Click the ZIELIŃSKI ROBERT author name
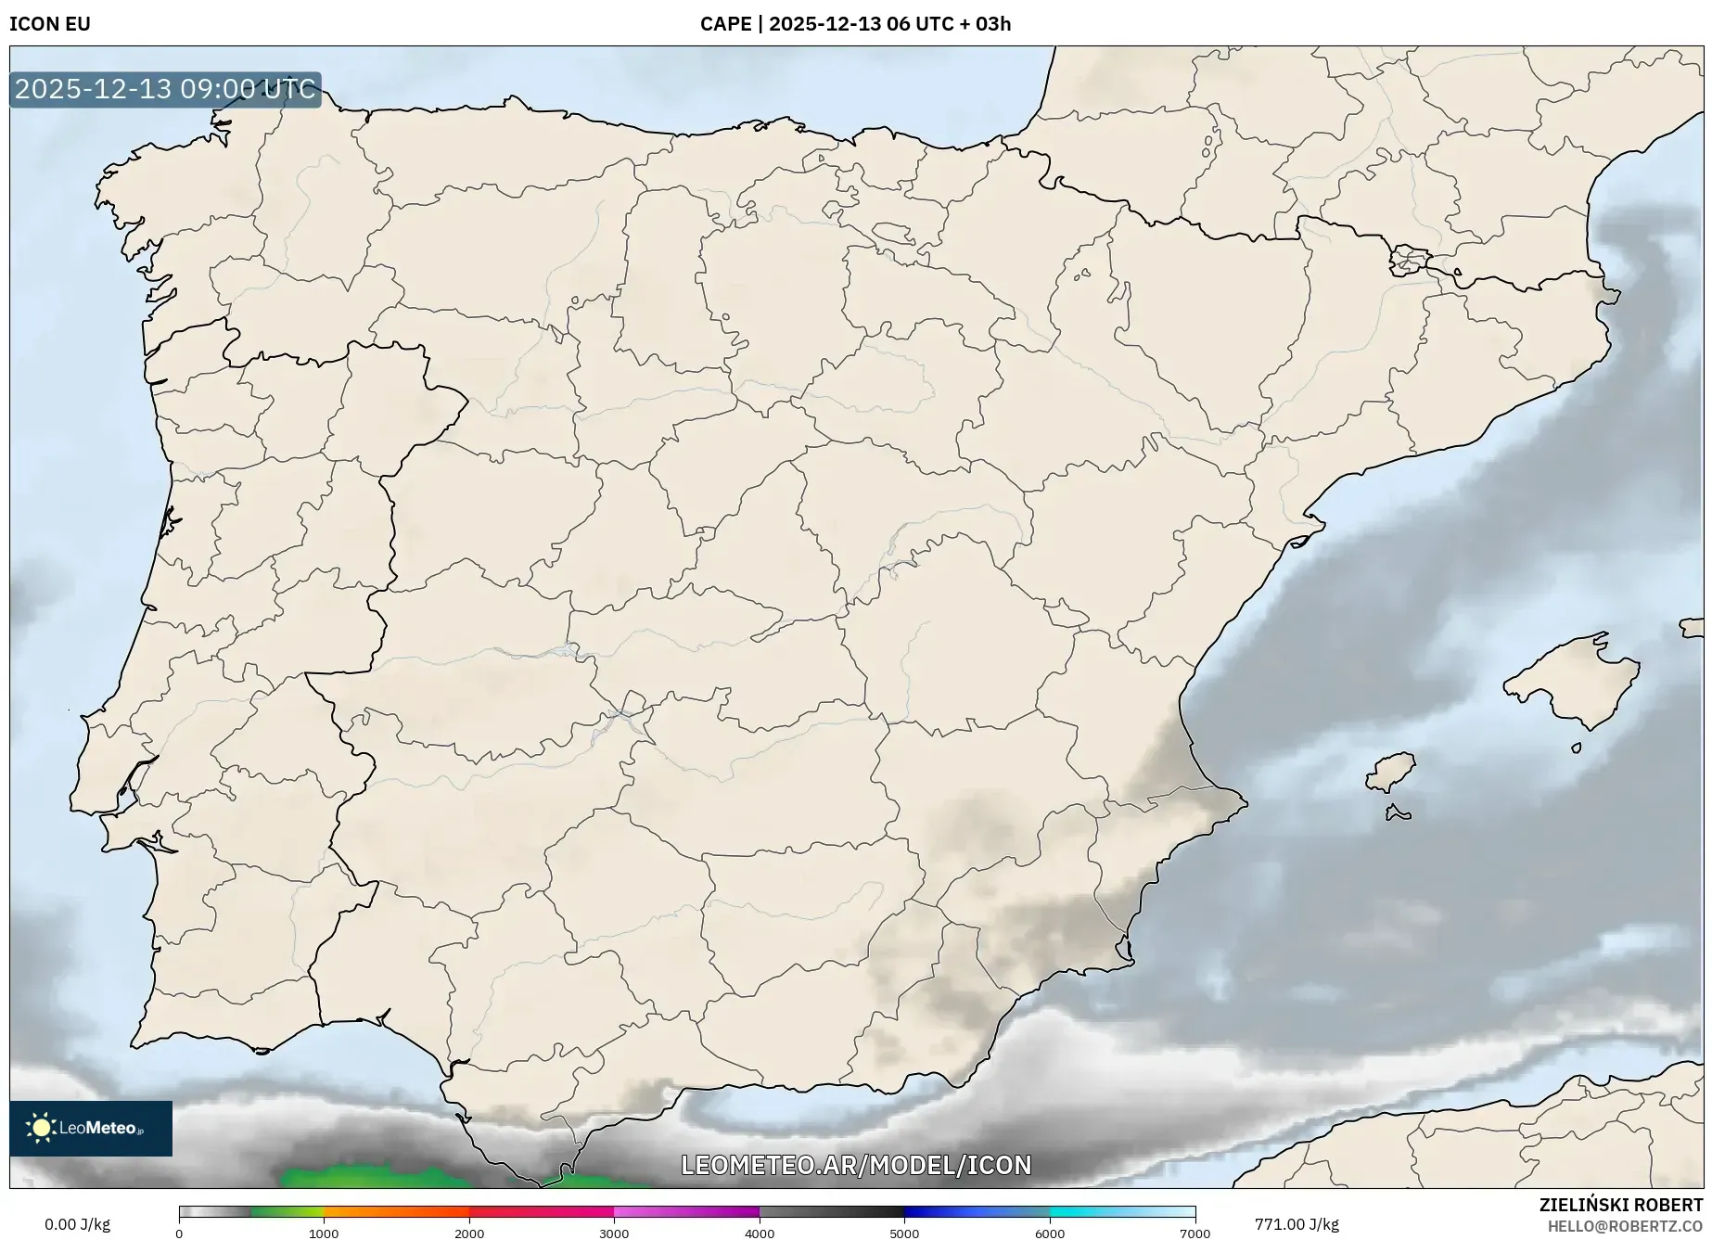1712x1240 pixels. [x=1620, y=1205]
